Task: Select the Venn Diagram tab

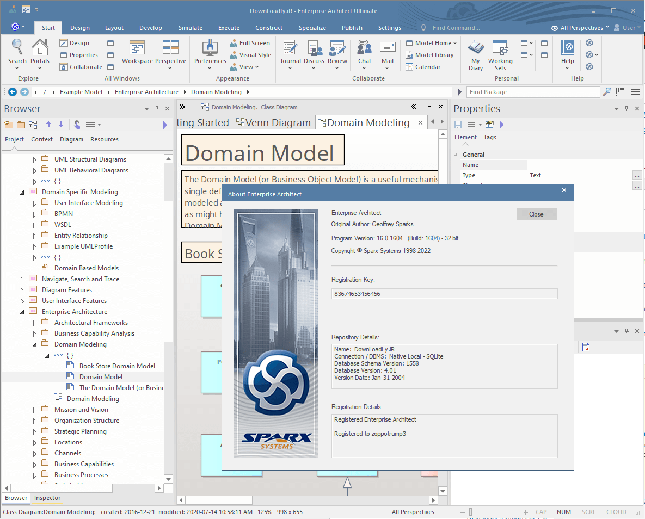Action: pos(274,122)
